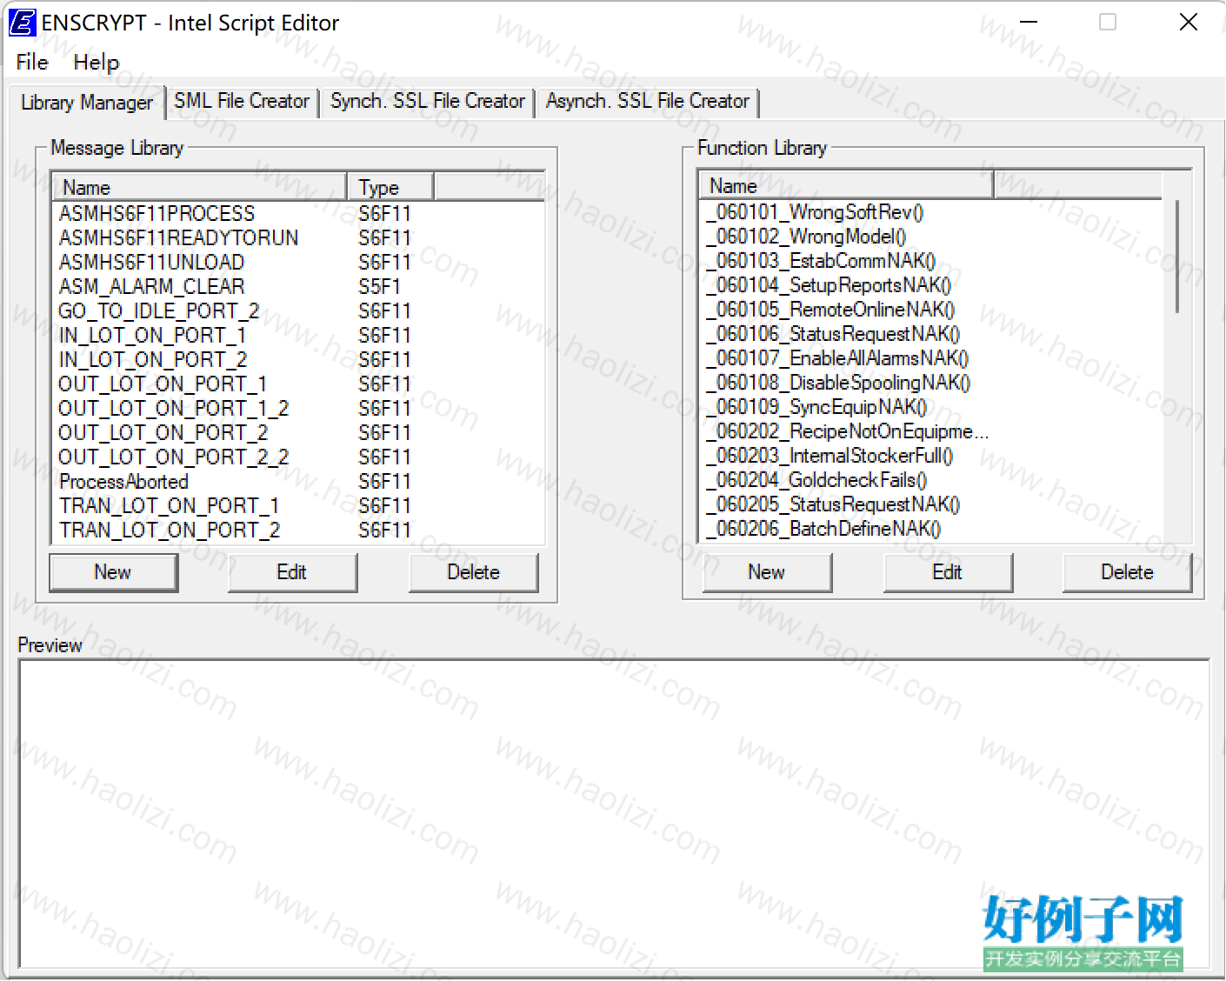Open the Help menu
The image size is (1226, 981).
(x=97, y=63)
